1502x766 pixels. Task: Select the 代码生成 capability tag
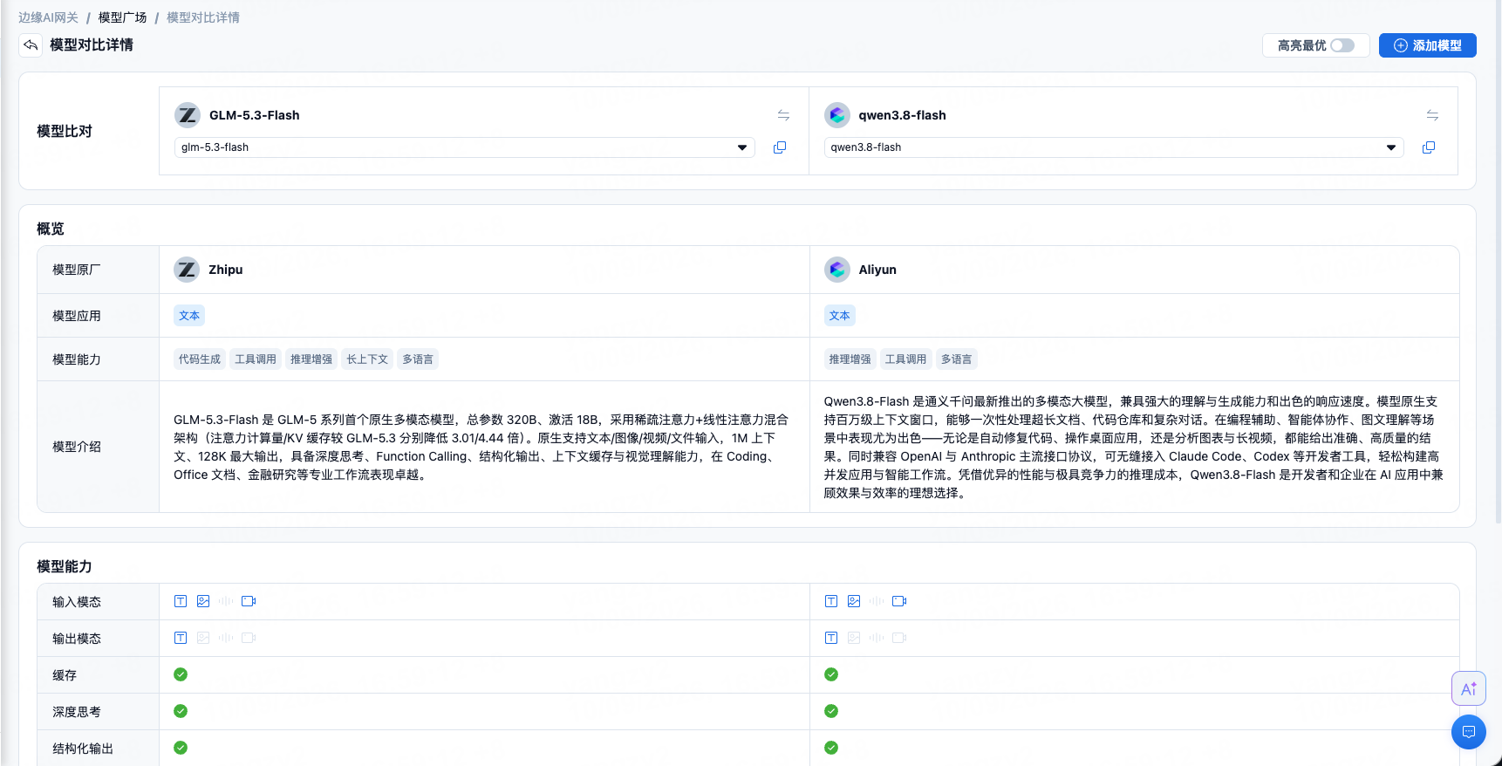[200, 359]
